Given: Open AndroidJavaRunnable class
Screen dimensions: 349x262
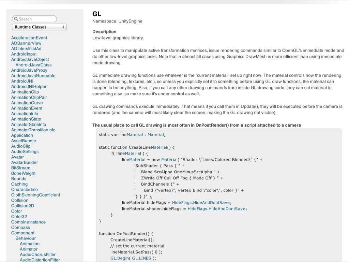Looking at the screenshot, I should [33, 76].
